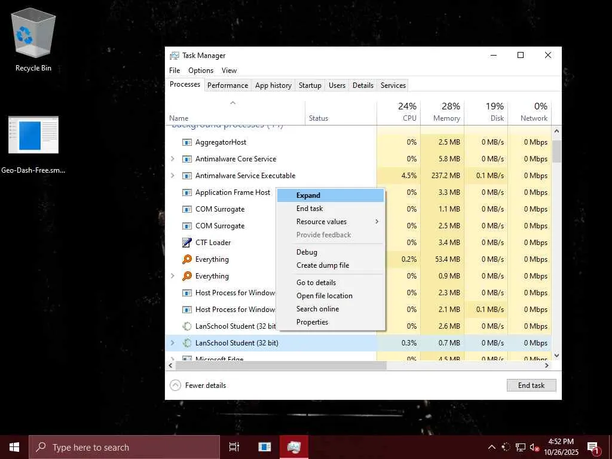Click the horizontal scrollbar right arrow
Viewport: 612px width, 459px height.
coord(547,365)
